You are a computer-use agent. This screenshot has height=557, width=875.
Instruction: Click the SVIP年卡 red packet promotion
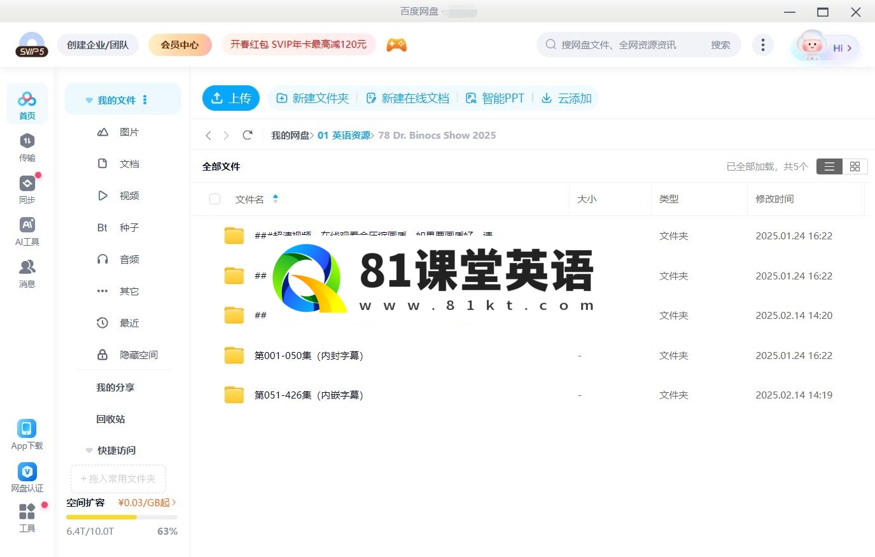click(x=298, y=45)
